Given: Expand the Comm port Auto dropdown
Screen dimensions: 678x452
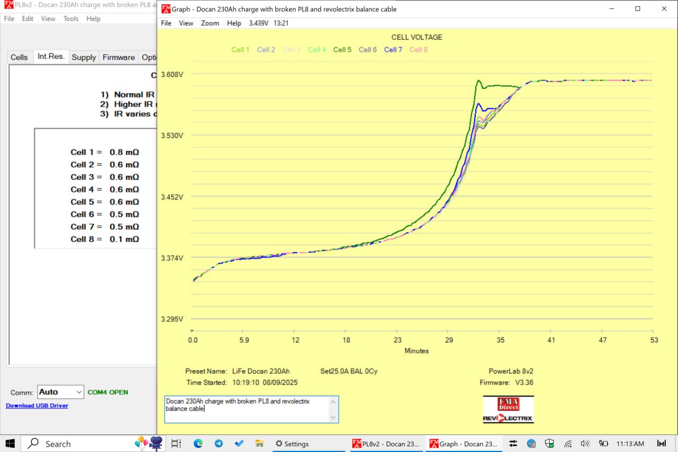Looking at the screenshot, I should (x=79, y=392).
